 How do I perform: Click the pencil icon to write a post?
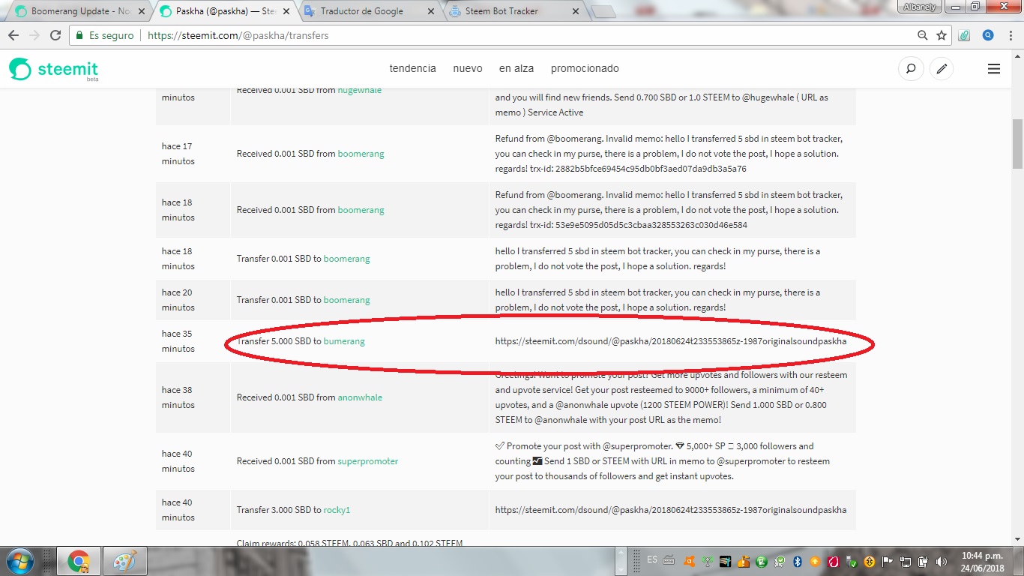coord(942,69)
